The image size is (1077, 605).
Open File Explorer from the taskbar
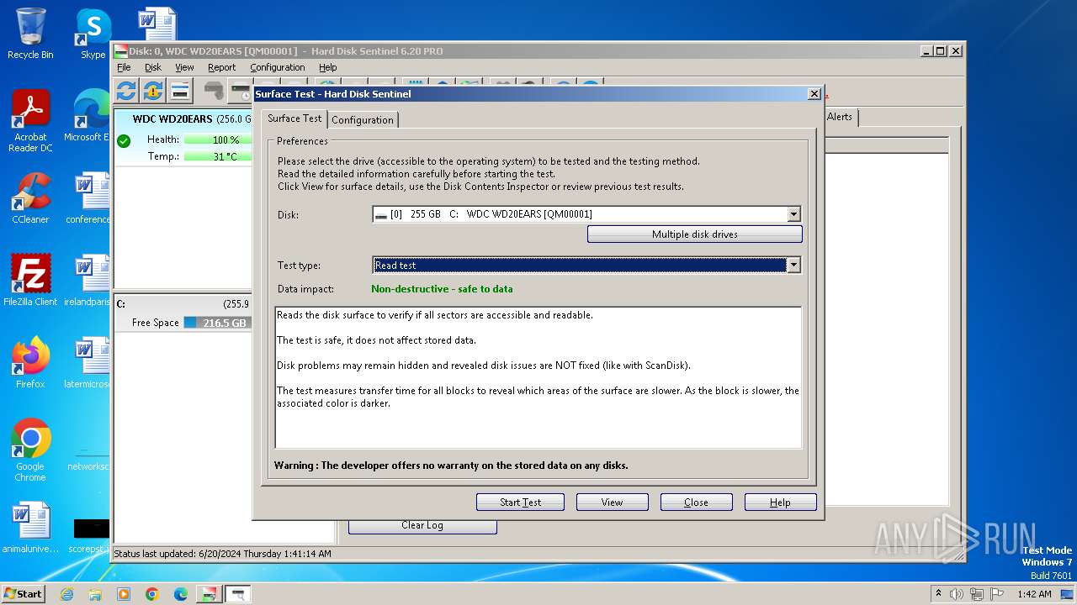click(95, 594)
